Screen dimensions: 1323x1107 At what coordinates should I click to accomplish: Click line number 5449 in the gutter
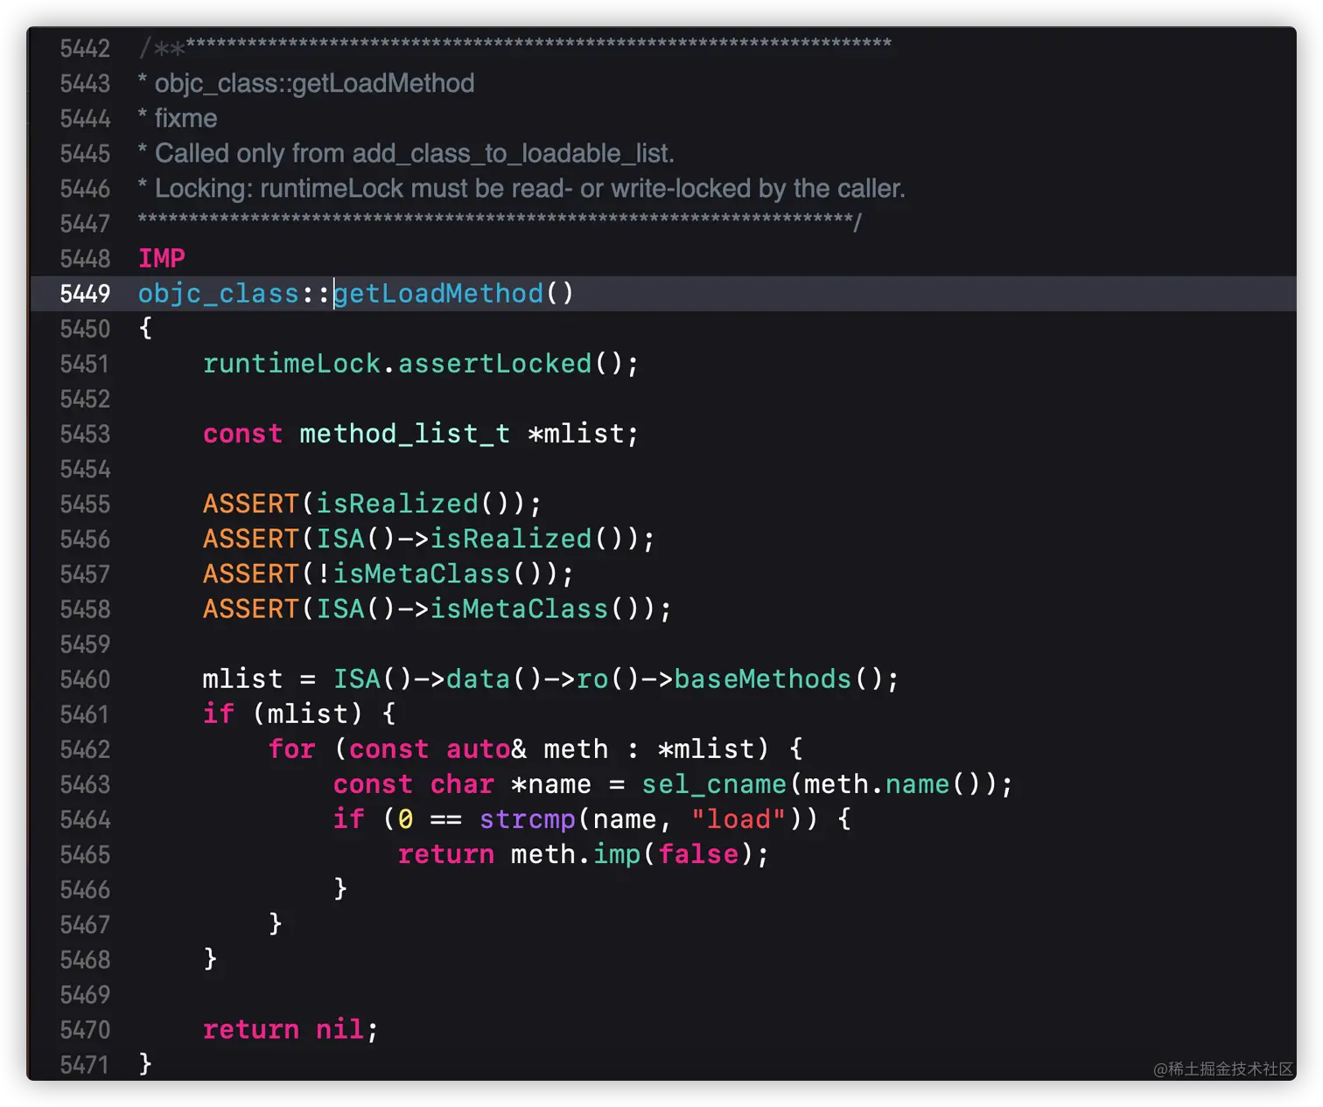pos(86,294)
